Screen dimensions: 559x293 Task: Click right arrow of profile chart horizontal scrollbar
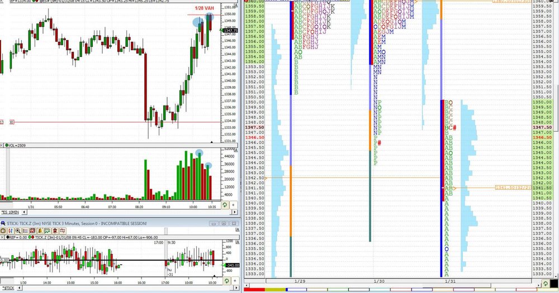coord(538,286)
